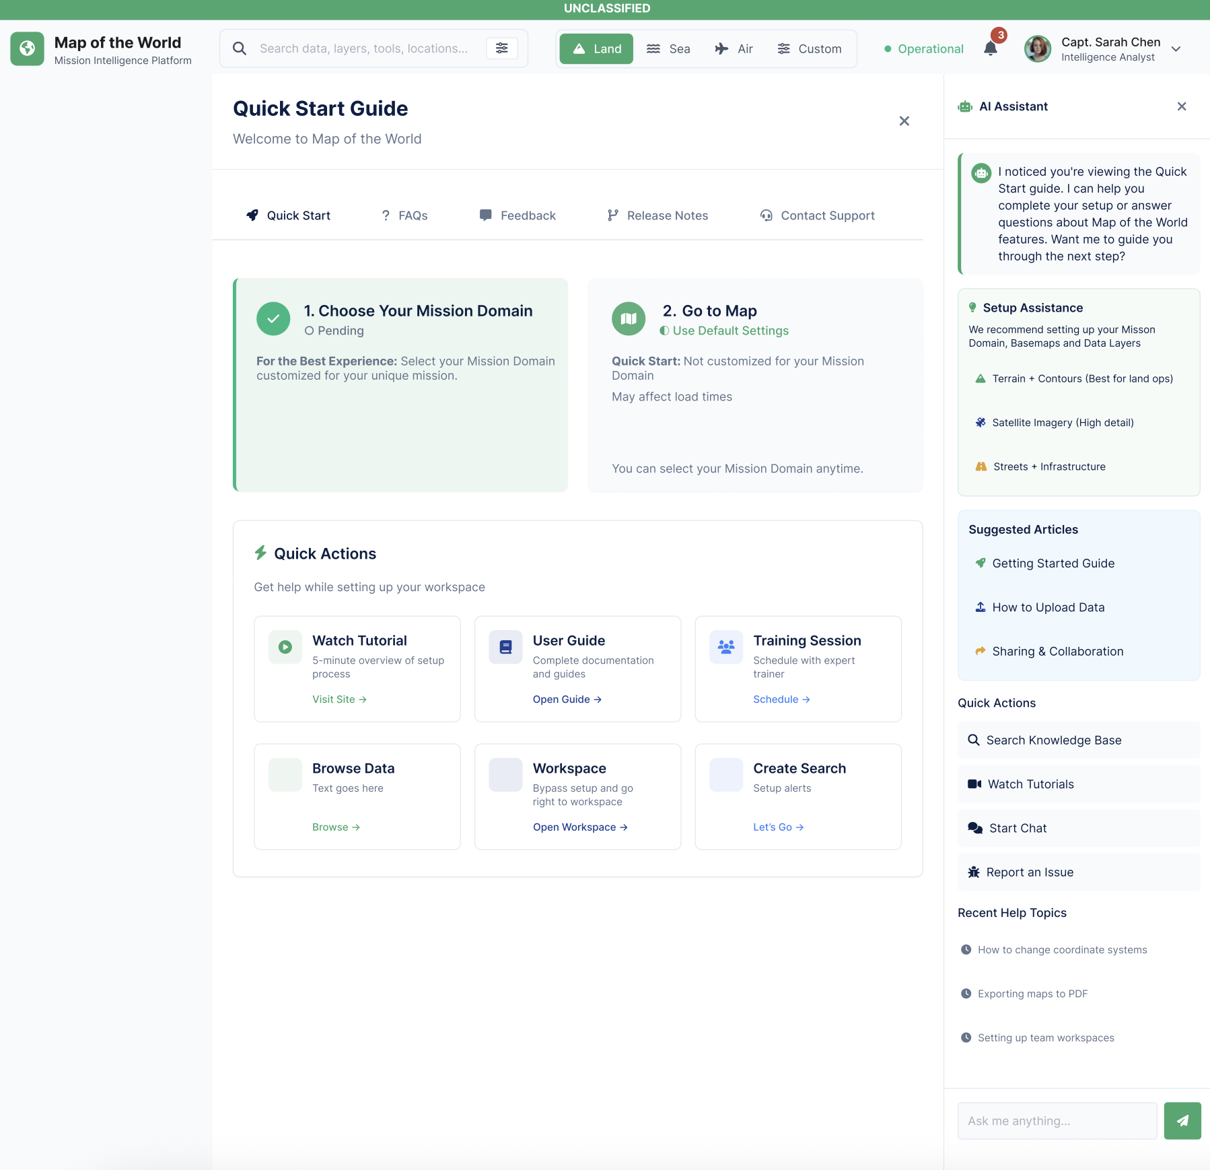Send message with paper plane button

[1182, 1120]
